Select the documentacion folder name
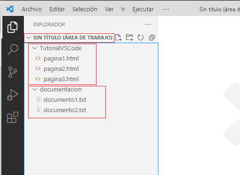This screenshot has height=175, width=240. pos(61,90)
